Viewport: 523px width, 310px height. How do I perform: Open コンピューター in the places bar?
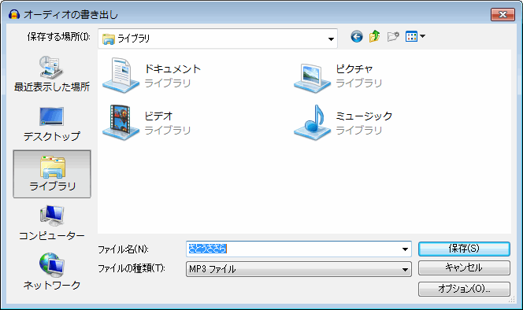[52, 223]
